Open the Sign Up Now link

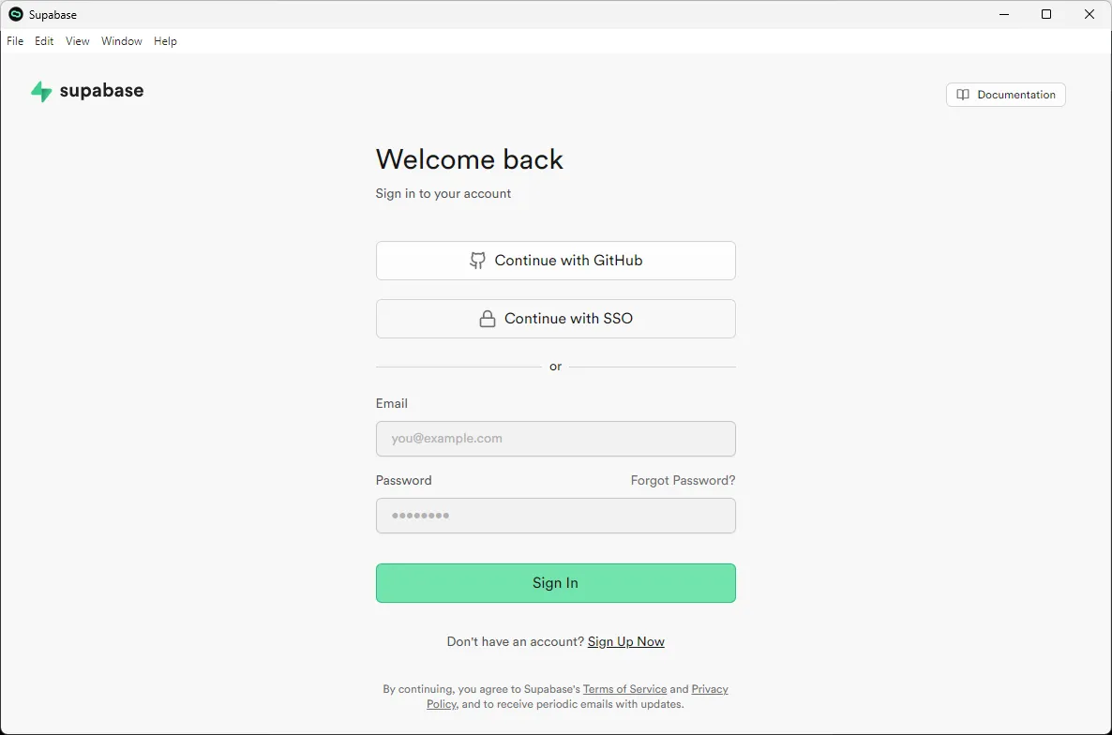click(x=625, y=641)
